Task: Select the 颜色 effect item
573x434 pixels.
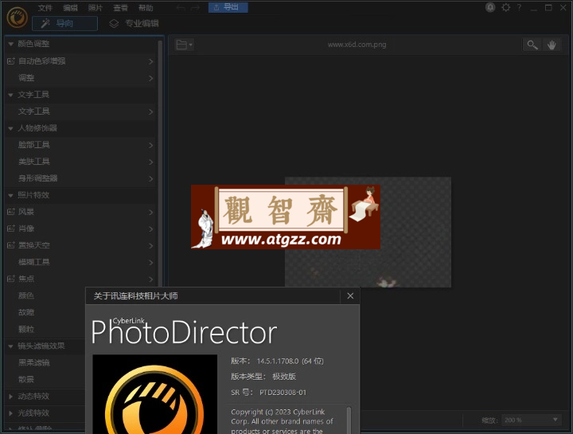Action: (26, 295)
